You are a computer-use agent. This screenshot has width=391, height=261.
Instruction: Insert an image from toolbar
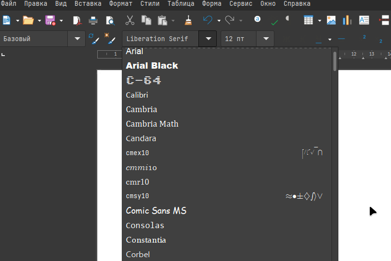pos(331,20)
